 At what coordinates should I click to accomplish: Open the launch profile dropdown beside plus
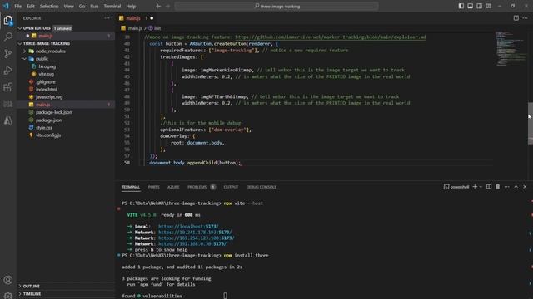tap(481, 187)
